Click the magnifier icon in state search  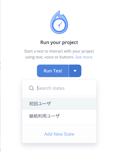(31, 88)
